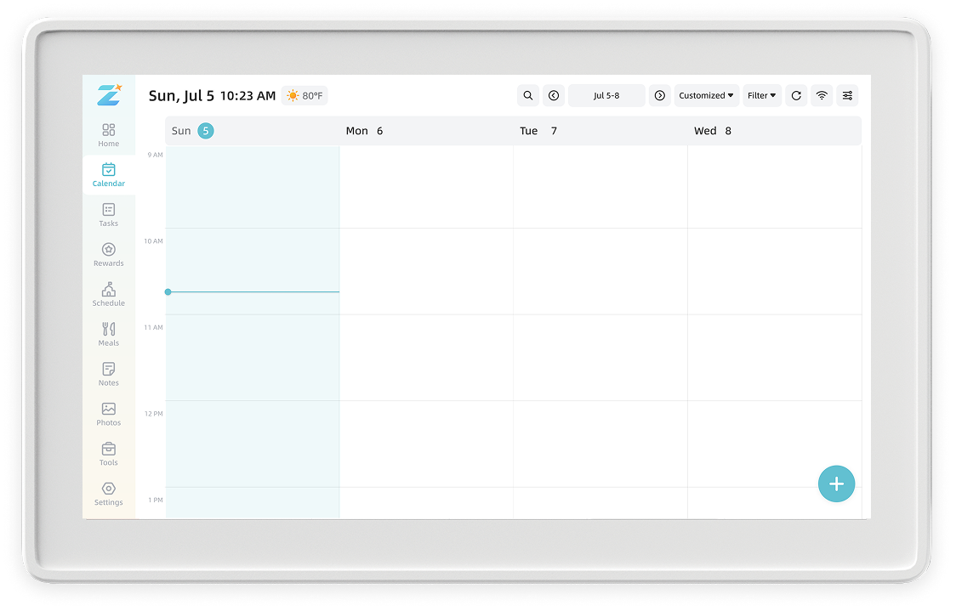956x611 pixels.
Task: Go to the previous date range
Action: pyautogui.click(x=554, y=96)
